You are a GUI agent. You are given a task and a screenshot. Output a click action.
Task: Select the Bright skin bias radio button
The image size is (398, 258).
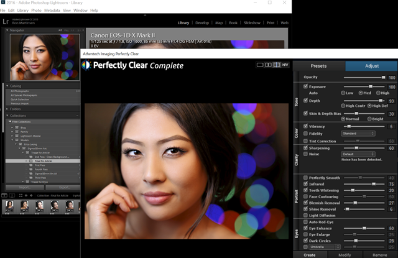369,119
